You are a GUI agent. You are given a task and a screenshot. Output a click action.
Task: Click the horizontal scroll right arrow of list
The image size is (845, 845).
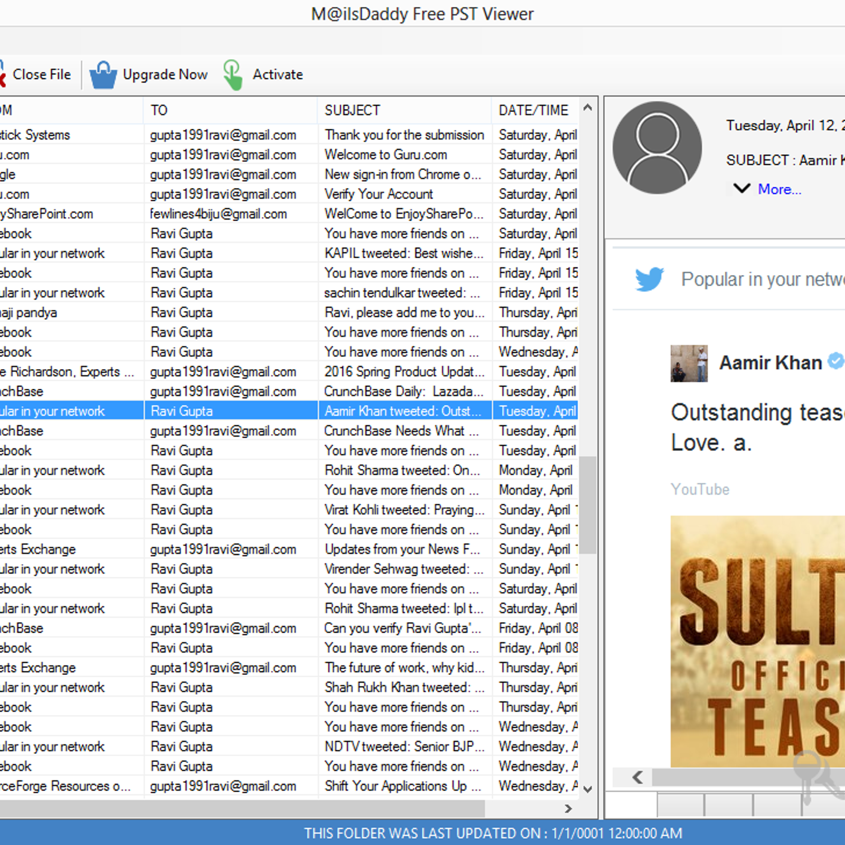568,809
